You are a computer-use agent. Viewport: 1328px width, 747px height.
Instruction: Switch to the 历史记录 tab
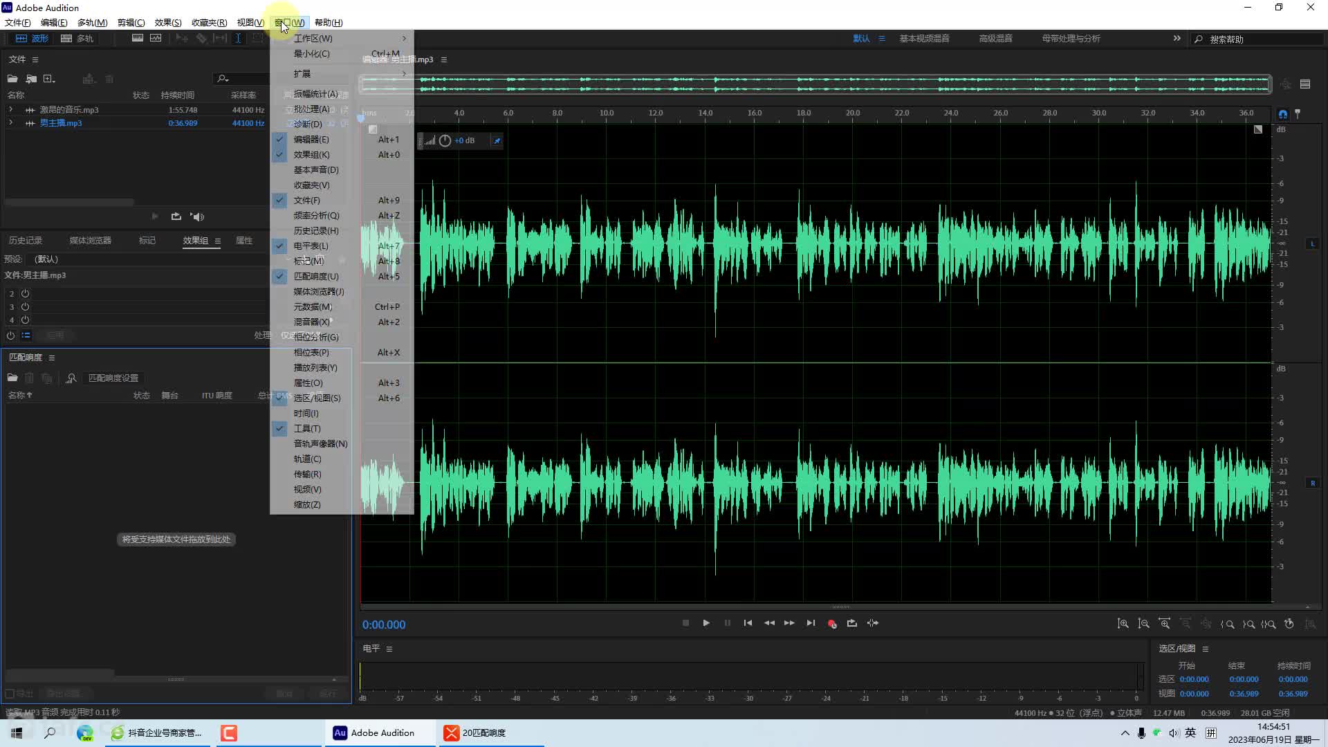click(26, 241)
